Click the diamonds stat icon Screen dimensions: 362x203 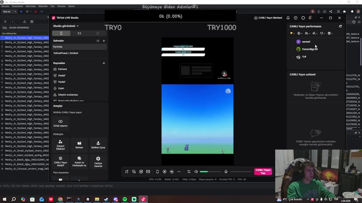pos(292,33)
